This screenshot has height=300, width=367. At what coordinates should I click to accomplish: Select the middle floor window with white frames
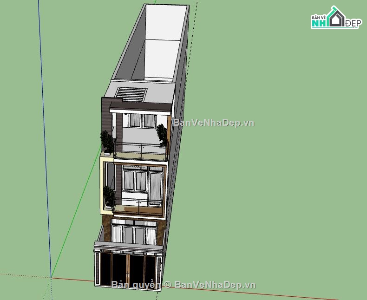coord(135,181)
